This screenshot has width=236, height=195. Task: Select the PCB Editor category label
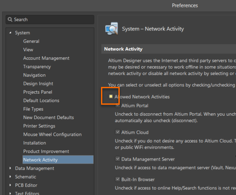pyautogui.click(x=26, y=185)
